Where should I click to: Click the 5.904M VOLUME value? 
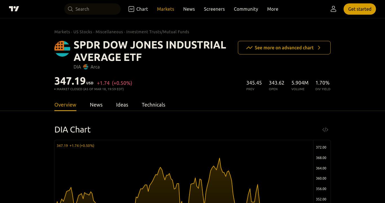point(300,83)
